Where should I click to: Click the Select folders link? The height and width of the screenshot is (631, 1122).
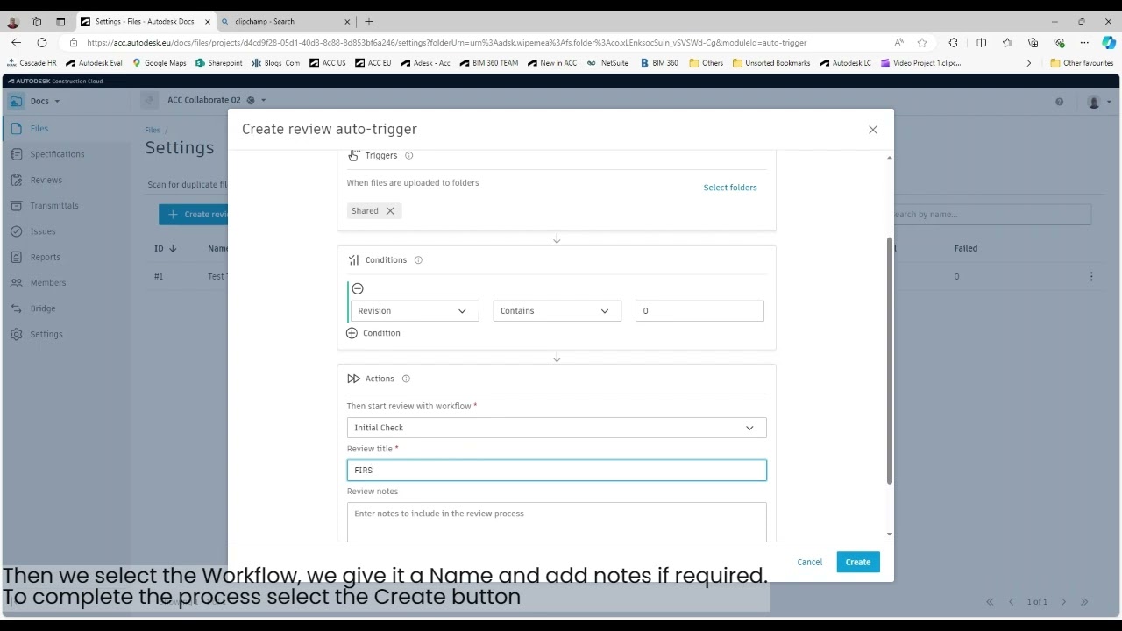[x=730, y=188]
